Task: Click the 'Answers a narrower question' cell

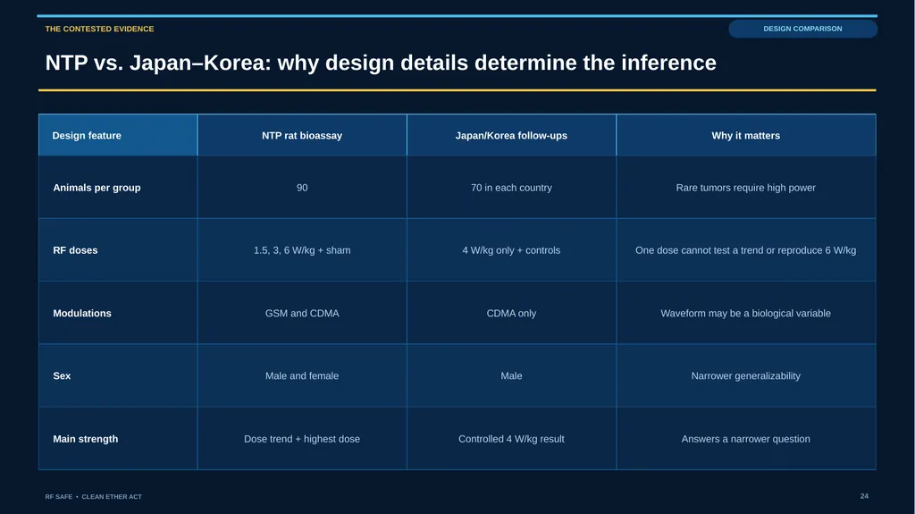Action: [746, 439]
